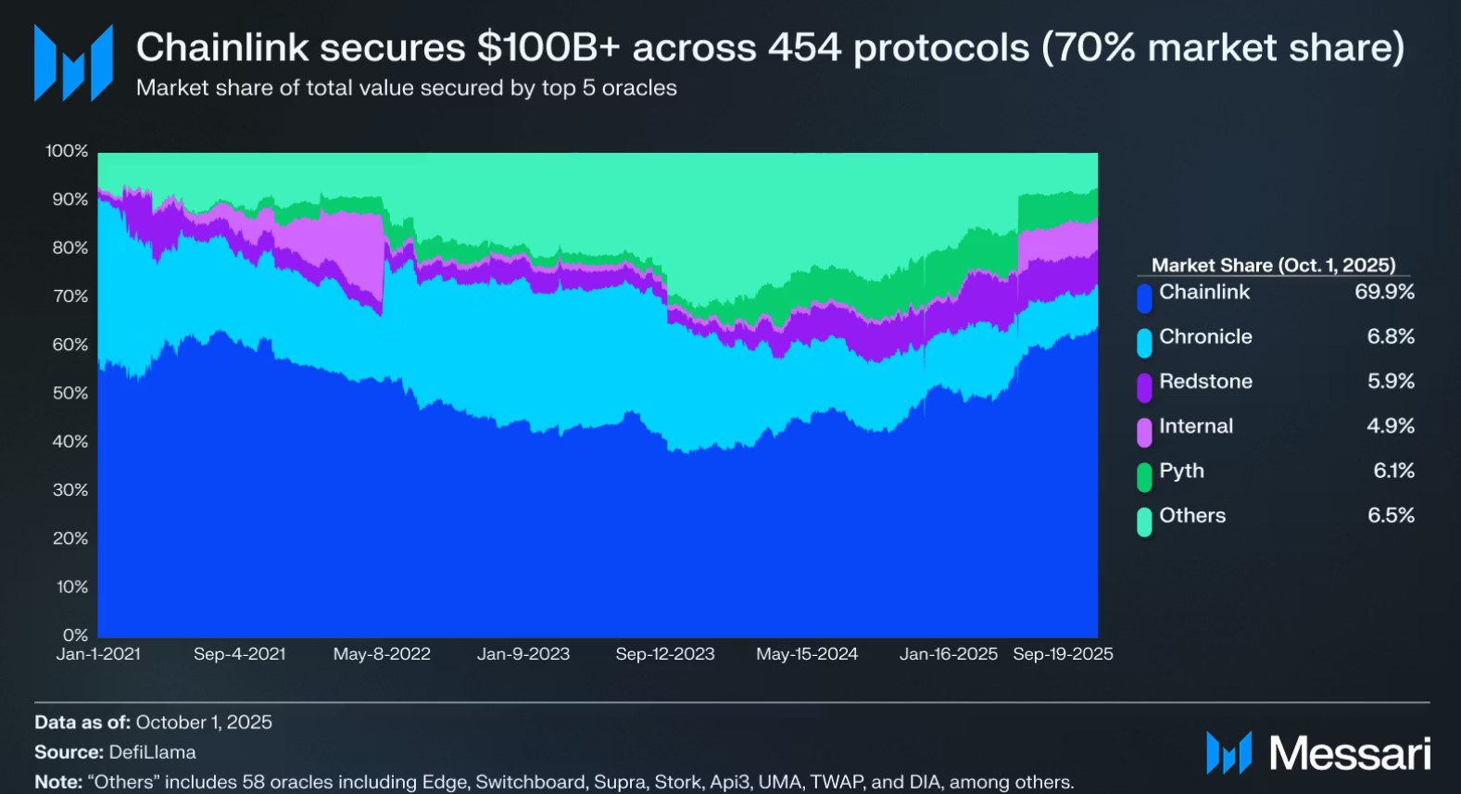Click the Jan-1-2021 x-axis label
Viewport: 1461px width, 794px height.
98,654
